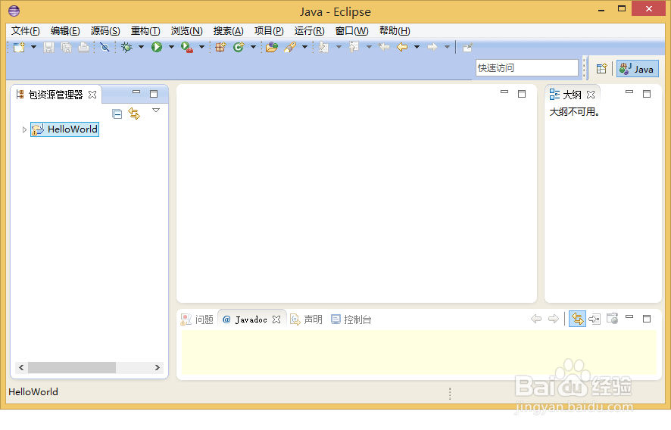This screenshot has height=430, width=671.
Task: Click the package explorer horizontal scrollbar thumb
Action: 72,367
